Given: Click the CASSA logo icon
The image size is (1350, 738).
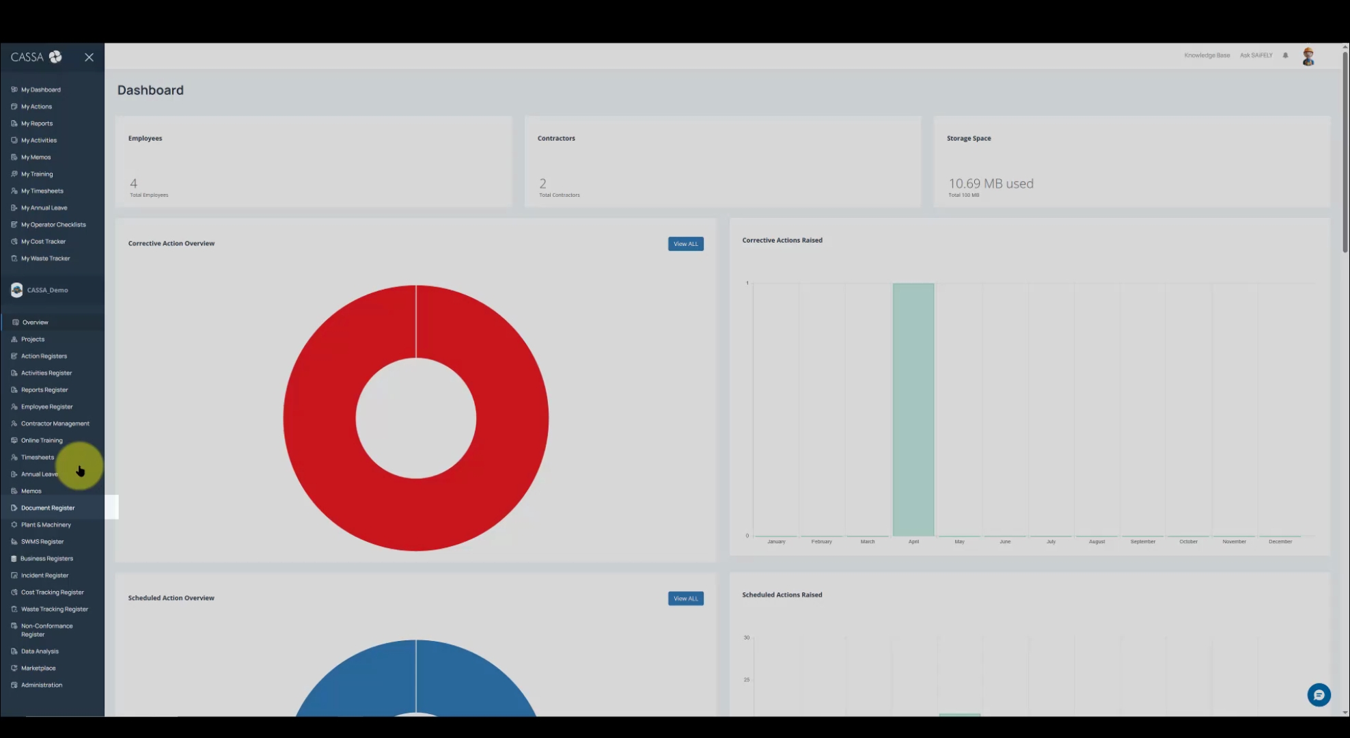Looking at the screenshot, I should tap(55, 57).
